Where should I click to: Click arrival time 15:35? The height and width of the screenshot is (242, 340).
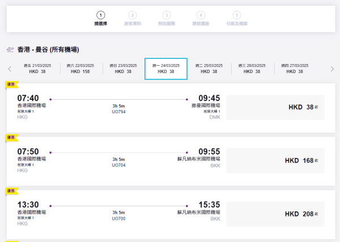tap(209, 205)
